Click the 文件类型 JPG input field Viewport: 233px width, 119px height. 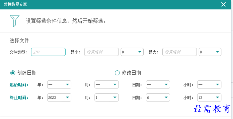pyautogui.click(x=48, y=52)
